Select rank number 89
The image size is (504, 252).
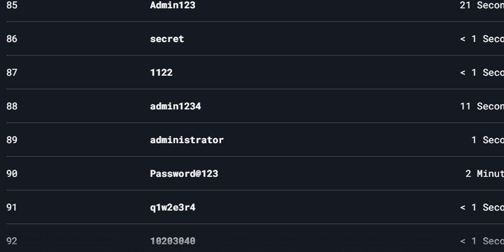coord(11,140)
